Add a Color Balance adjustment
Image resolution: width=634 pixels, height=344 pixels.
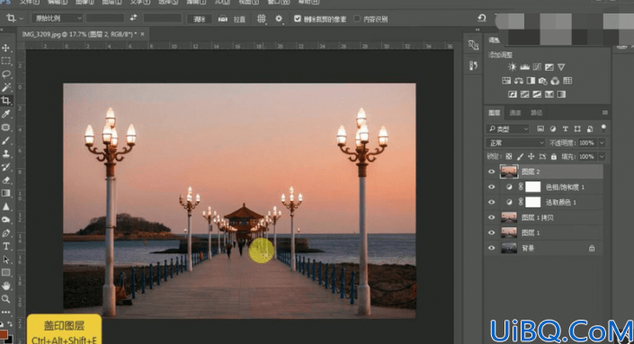(519, 81)
